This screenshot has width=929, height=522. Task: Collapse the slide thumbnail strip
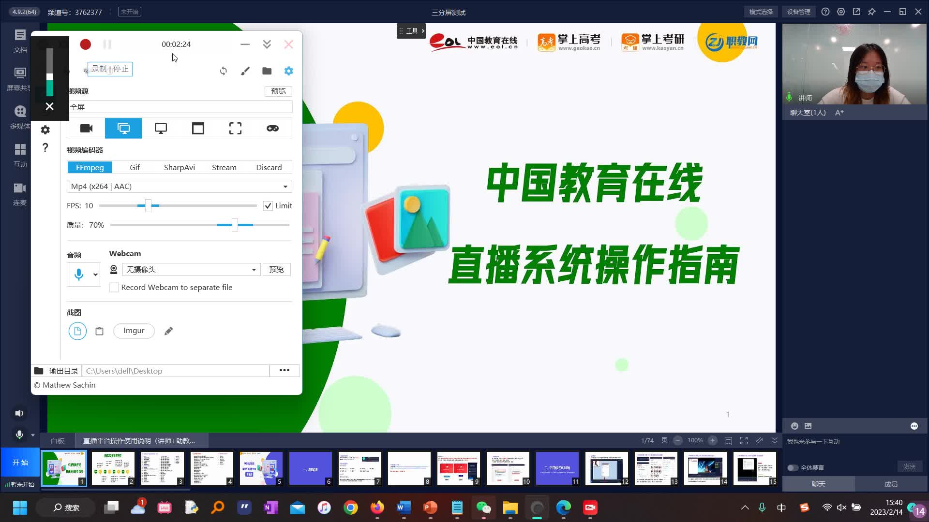(775, 440)
